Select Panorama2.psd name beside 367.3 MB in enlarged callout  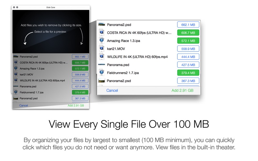coord(119,81)
